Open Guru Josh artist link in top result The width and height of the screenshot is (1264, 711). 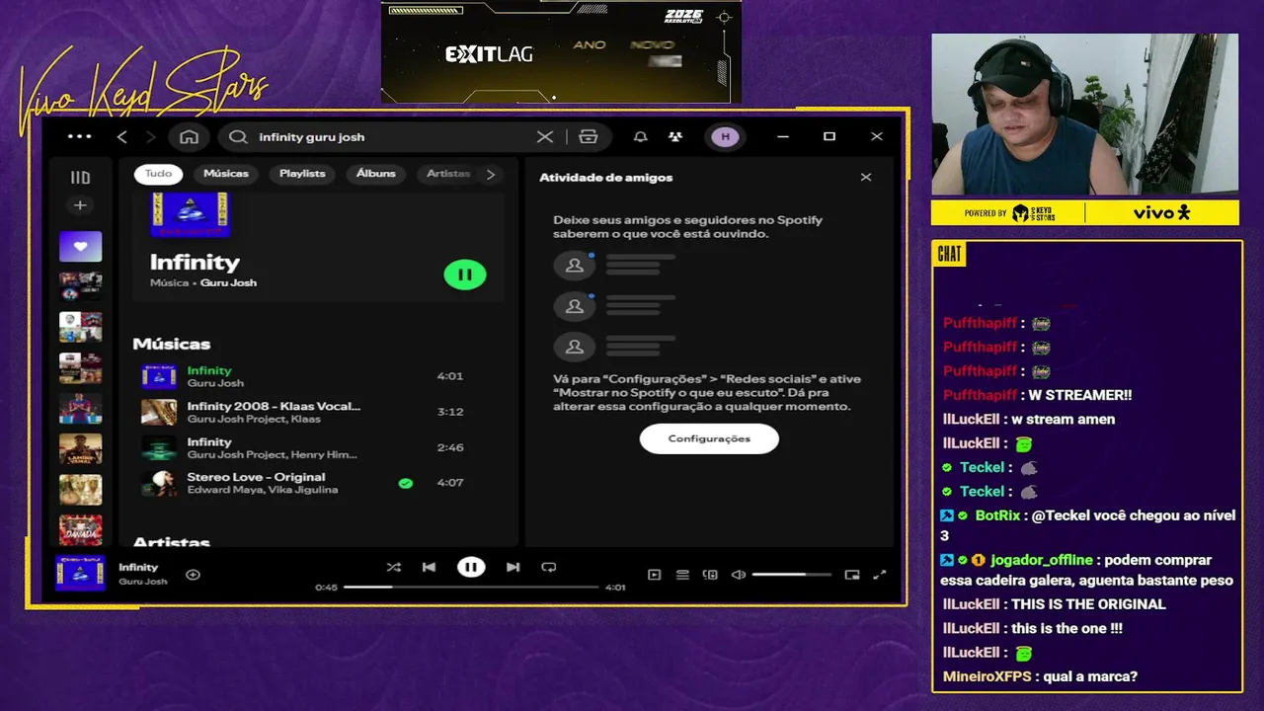coord(228,282)
